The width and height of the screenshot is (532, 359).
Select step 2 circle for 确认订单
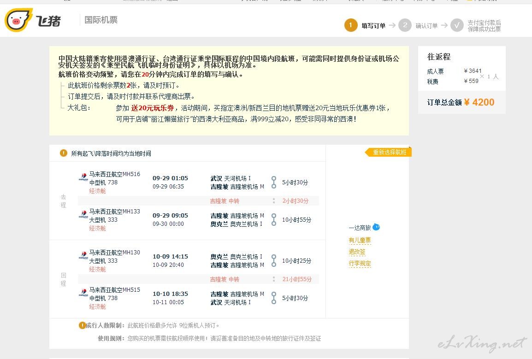(x=405, y=25)
